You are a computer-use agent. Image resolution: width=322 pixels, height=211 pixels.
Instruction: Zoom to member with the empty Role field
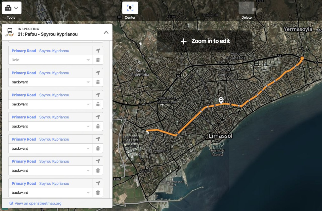point(98,51)
